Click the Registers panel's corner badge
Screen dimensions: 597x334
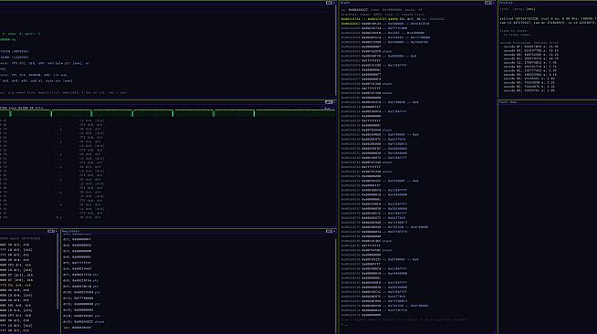[x=330, y=231]
